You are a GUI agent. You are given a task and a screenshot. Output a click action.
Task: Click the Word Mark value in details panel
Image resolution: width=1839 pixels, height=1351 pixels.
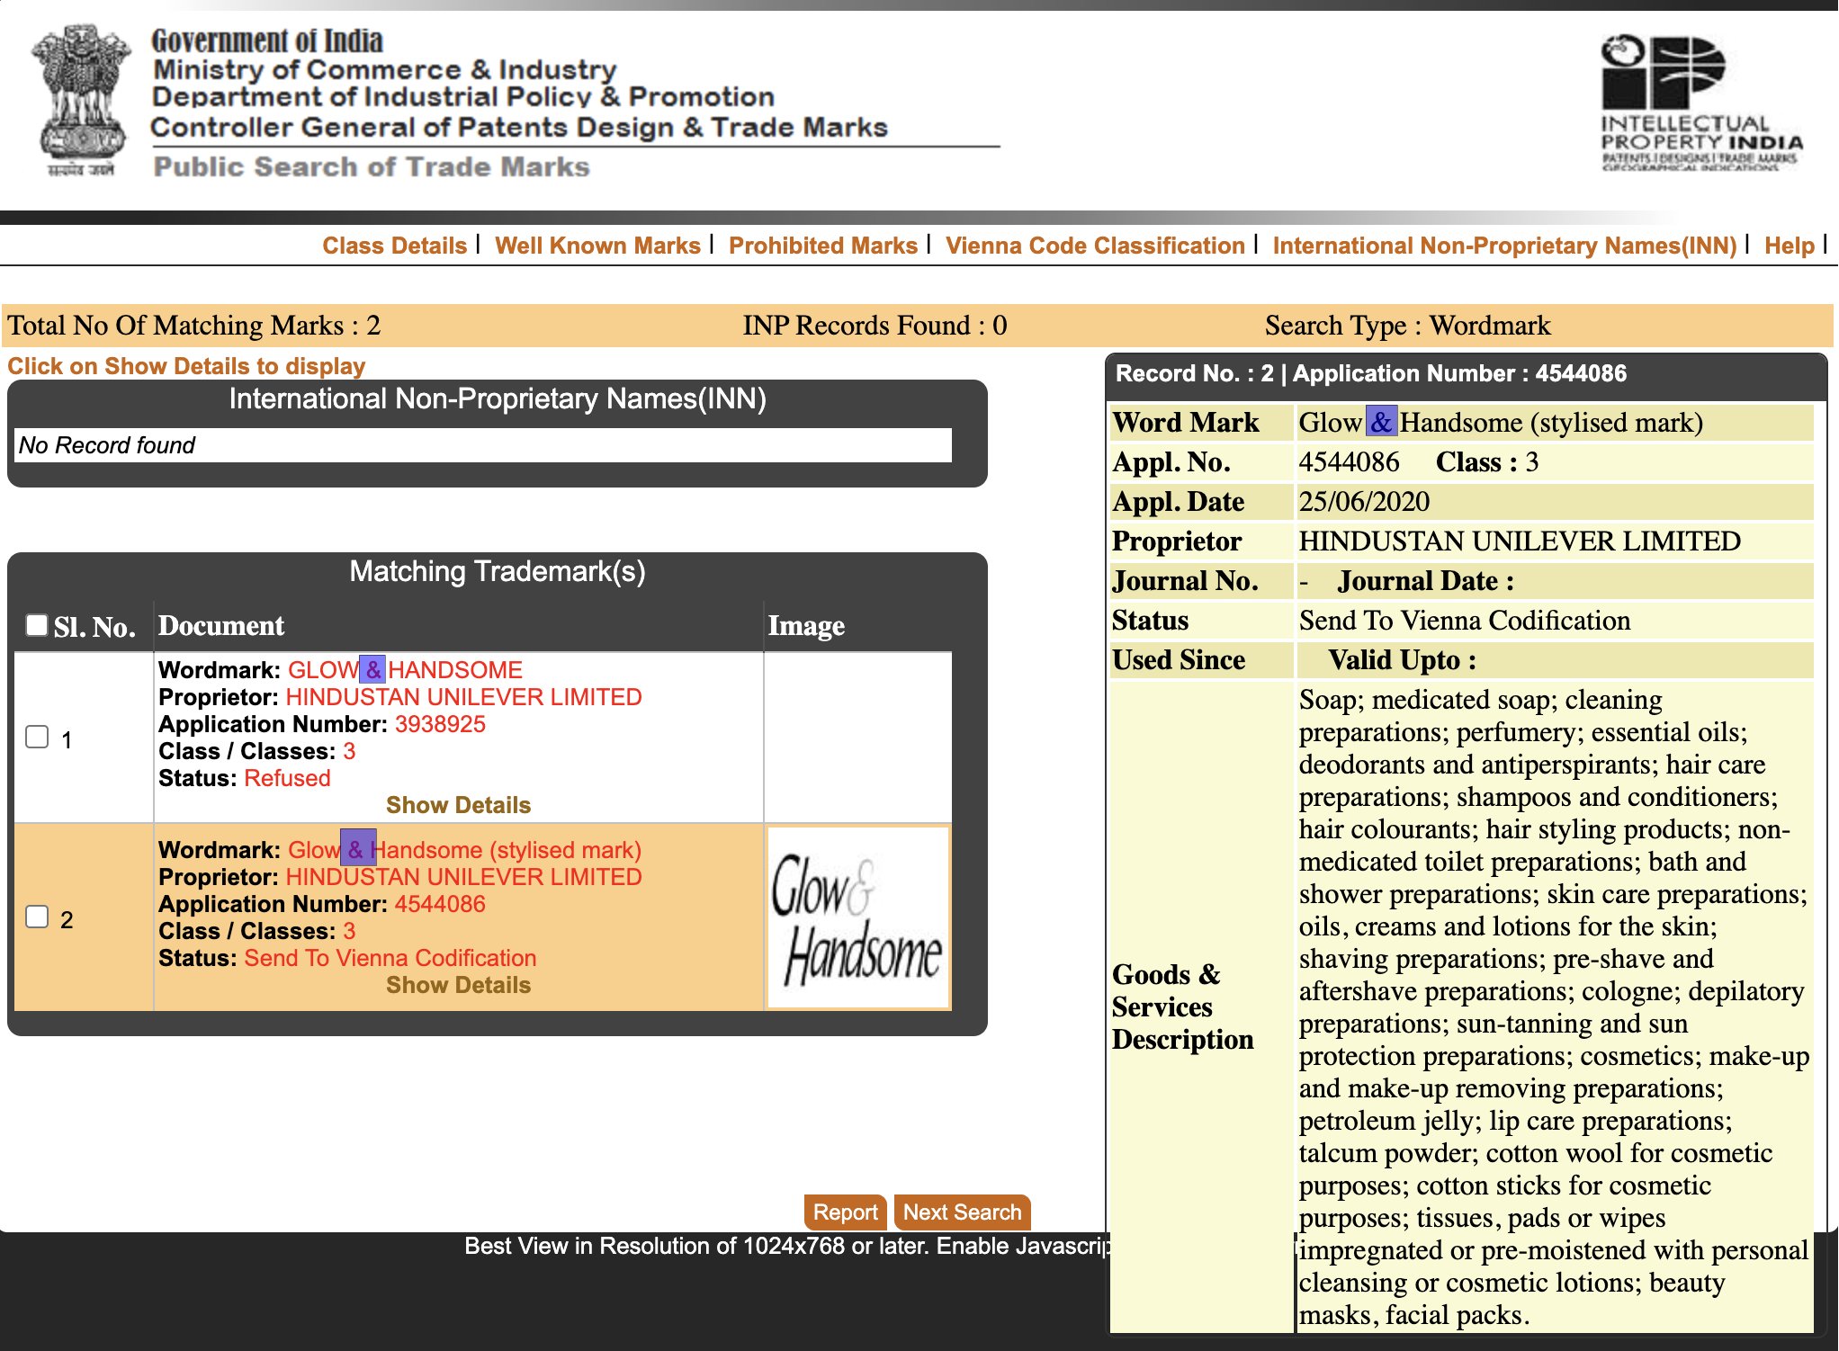1500,423
